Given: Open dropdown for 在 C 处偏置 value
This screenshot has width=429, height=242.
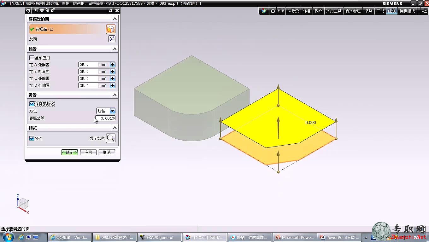Looking at the screenshot, I should (x=113, y=78).
